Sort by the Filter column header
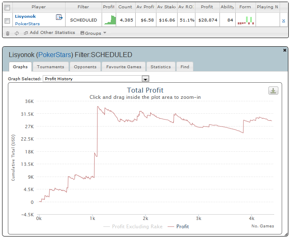Screen dimensions: 290x239 coord(83,7)
